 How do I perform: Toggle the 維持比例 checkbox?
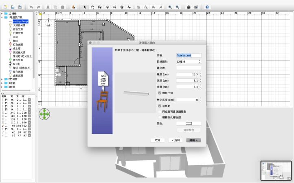point(160,93)
